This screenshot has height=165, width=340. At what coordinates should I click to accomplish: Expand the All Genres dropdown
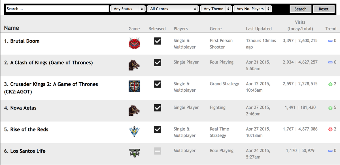tap(172, 9)
